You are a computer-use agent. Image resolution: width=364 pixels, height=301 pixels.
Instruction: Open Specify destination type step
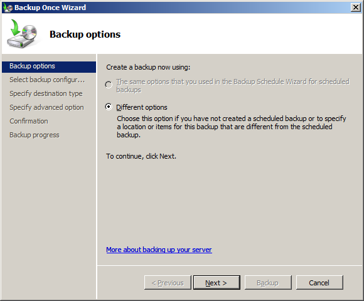(x=46, y=93)
